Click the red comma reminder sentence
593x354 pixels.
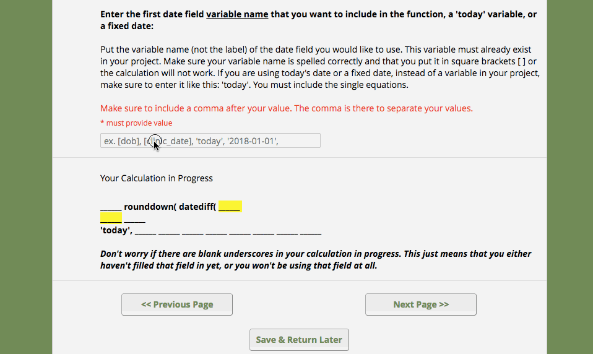click(x=287, y=108)
